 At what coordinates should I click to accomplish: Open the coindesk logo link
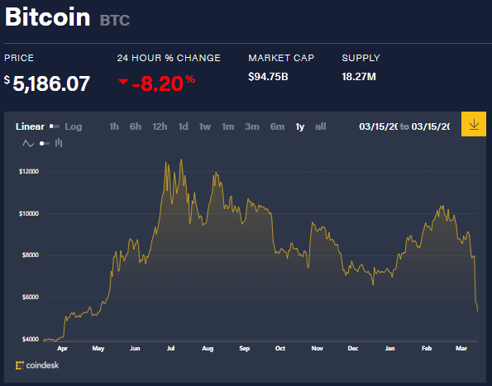tap(37, 365)
